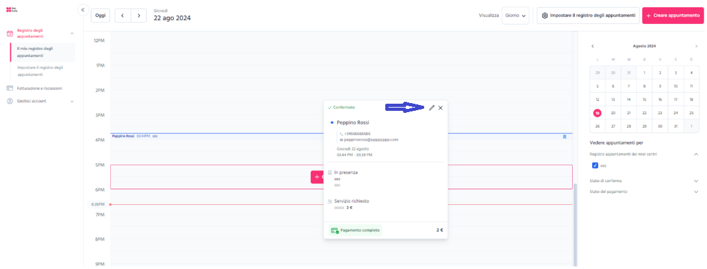Screen dimensions: 707x269
Task: Collapse Registro appuntamenti dei miei centri filter
Action: click(696, 154)
